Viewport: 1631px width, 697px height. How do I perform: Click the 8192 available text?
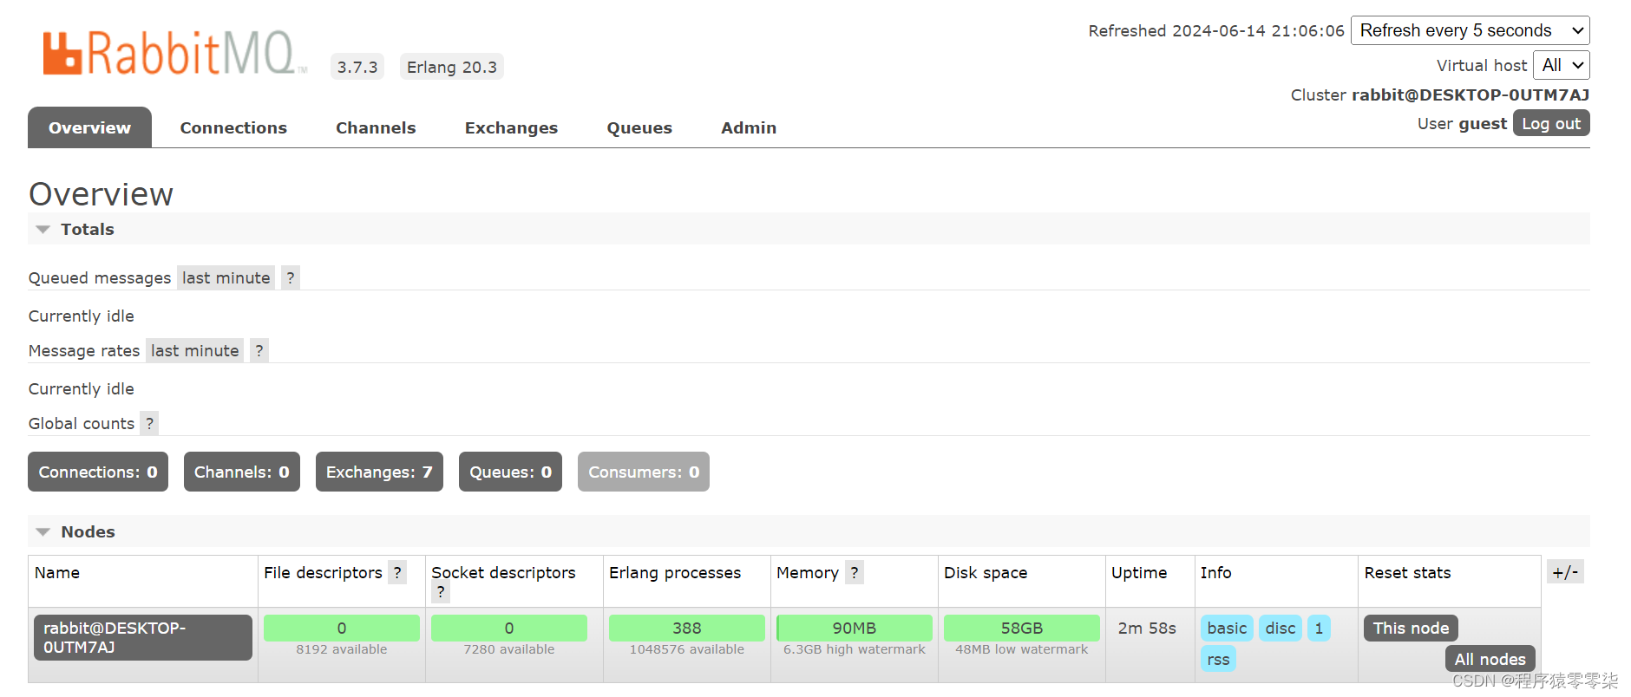click(x=342, y=649)
